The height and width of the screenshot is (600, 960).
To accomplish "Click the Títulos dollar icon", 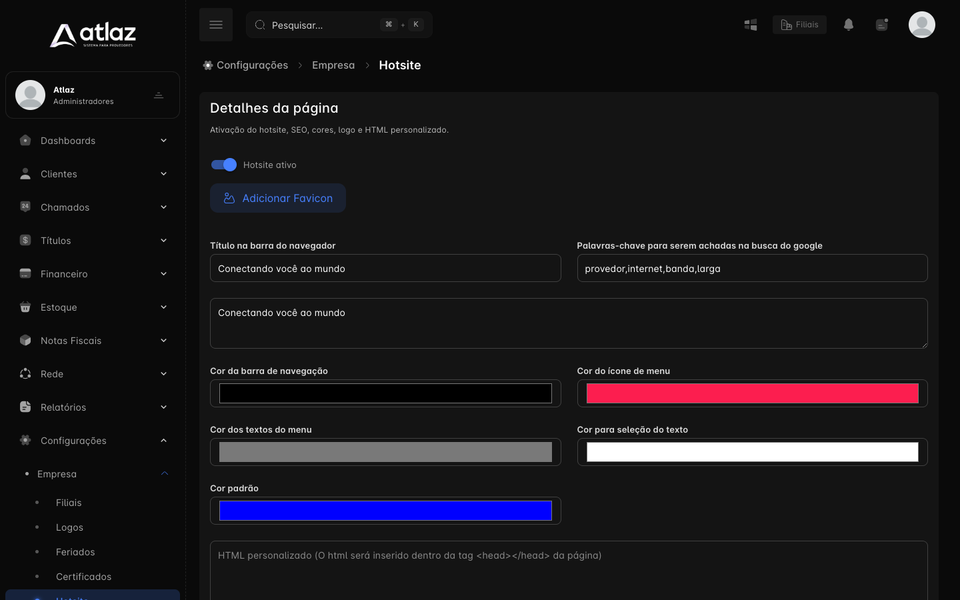I will point(25,240).
